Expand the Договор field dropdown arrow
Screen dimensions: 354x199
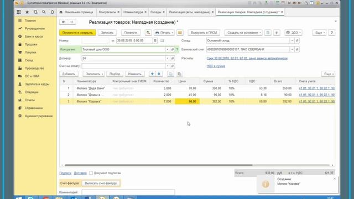point(168,58)
